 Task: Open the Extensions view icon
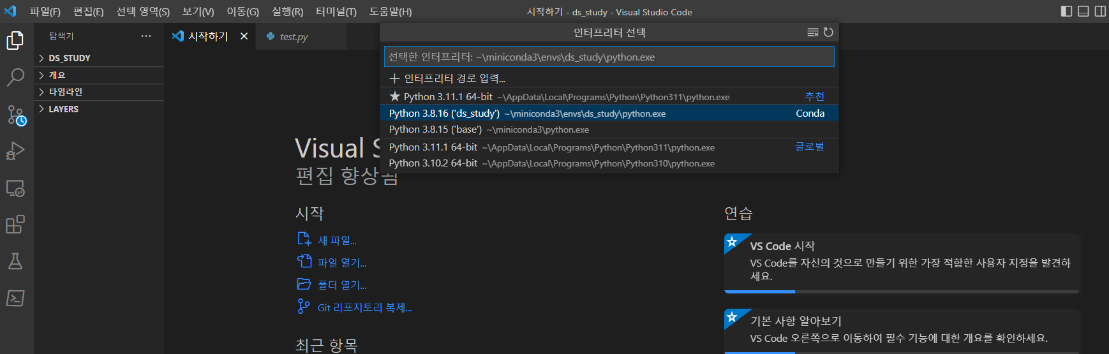point(15,225)
